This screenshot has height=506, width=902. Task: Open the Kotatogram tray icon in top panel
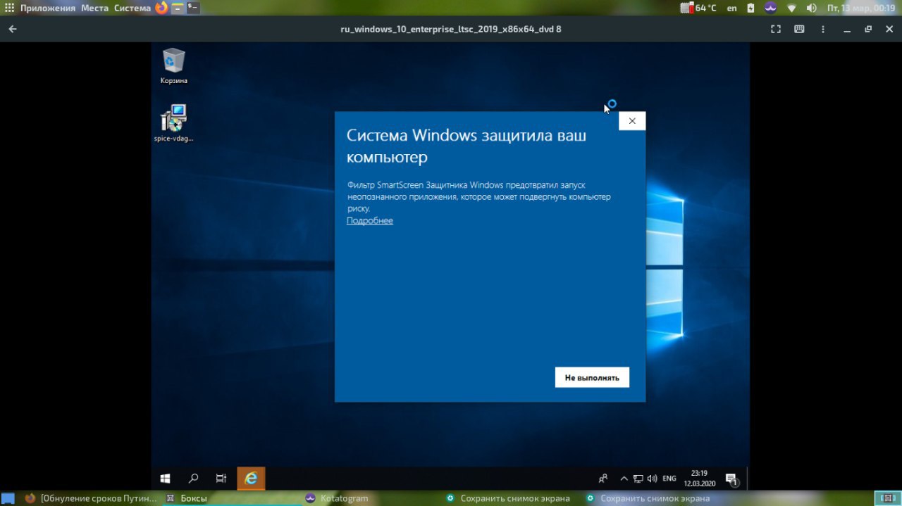(771, 8)
